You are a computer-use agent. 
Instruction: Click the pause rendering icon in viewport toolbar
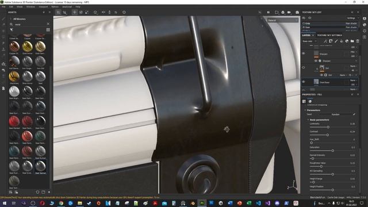[x=269, y=12]
